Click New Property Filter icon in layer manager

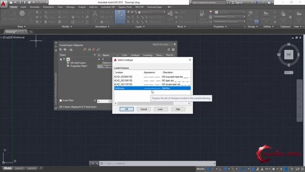point(61,50)
